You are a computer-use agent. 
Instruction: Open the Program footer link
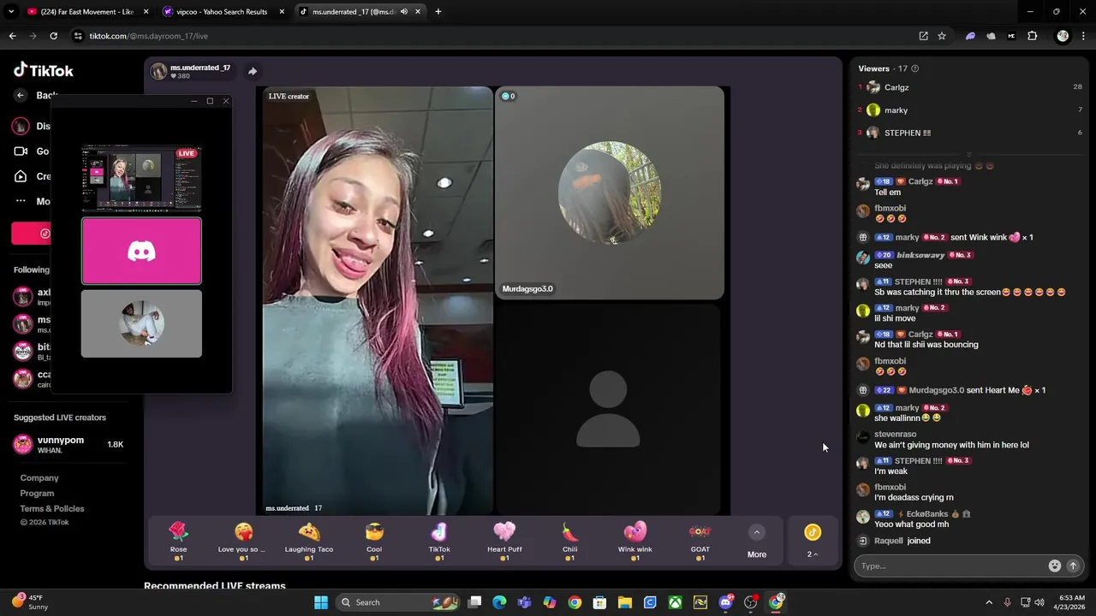(x=37, y=494)
